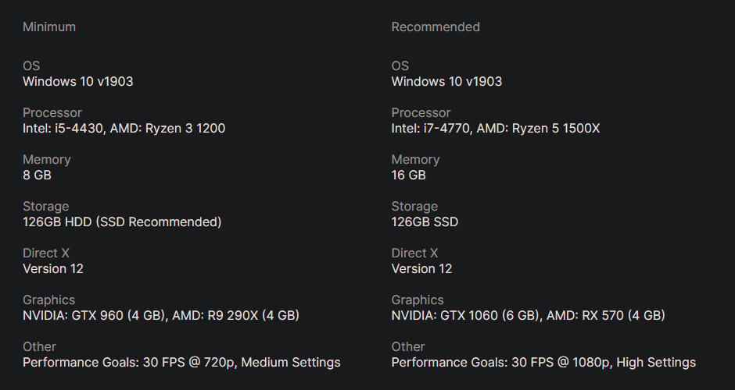The image size is (735, 390).
Task: Click the Minimum requirements heading
Action: pos(49,27)
